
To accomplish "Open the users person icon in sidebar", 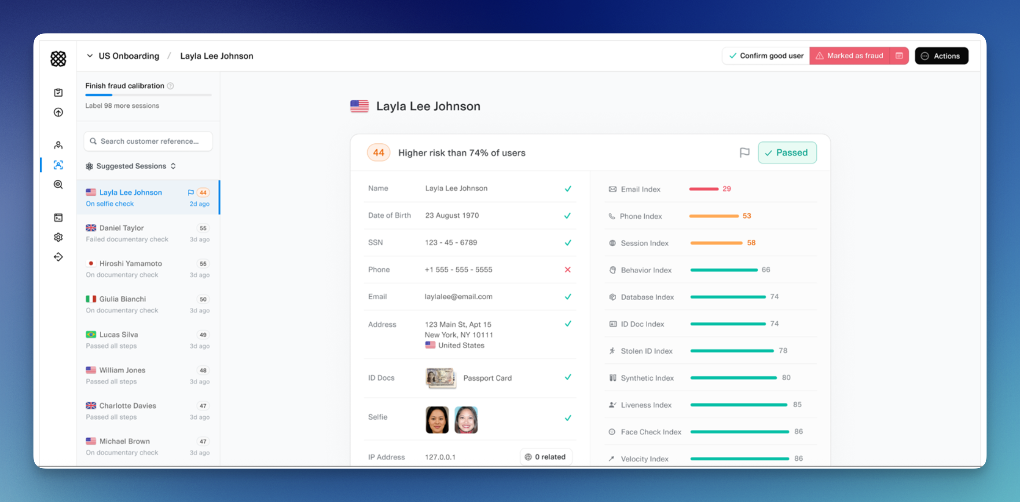I will (58, 145).
